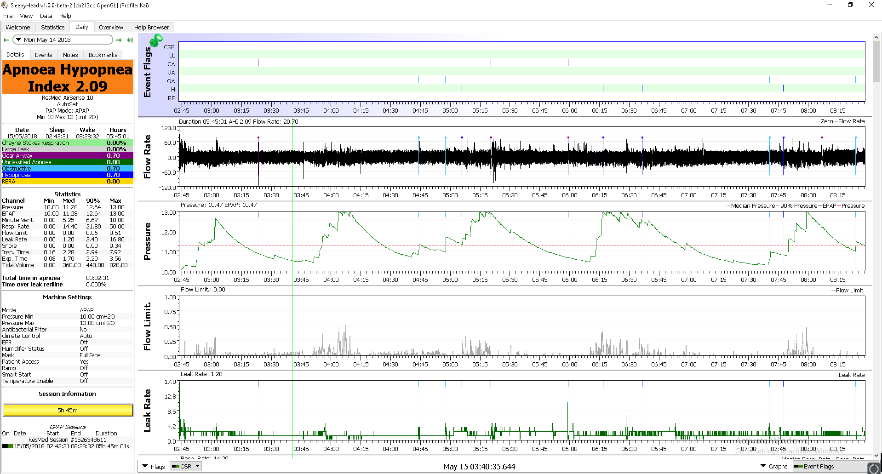Open the Notes sub-tab
882x474 pixels.
tap(70, 55)
